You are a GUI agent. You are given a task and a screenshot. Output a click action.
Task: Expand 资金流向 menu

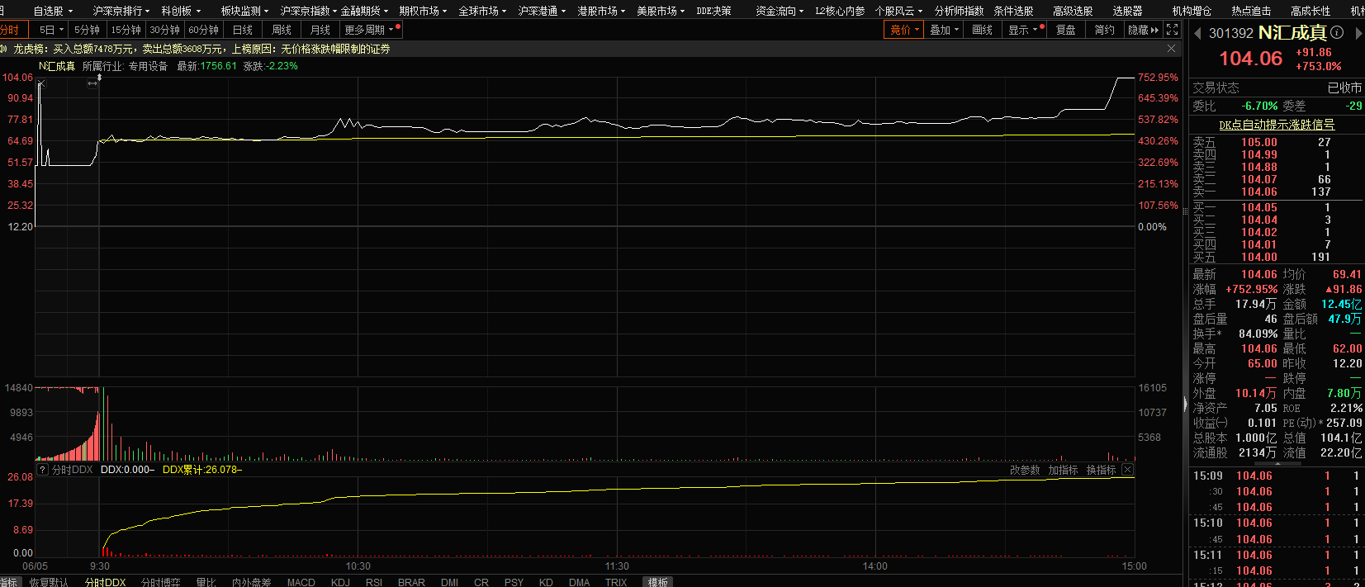point(780,11)
